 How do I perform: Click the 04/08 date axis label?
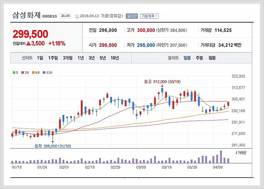(218, 167)
